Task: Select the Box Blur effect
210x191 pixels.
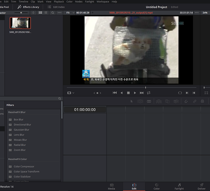Action: pyautogui.click(x=18, y=119)
